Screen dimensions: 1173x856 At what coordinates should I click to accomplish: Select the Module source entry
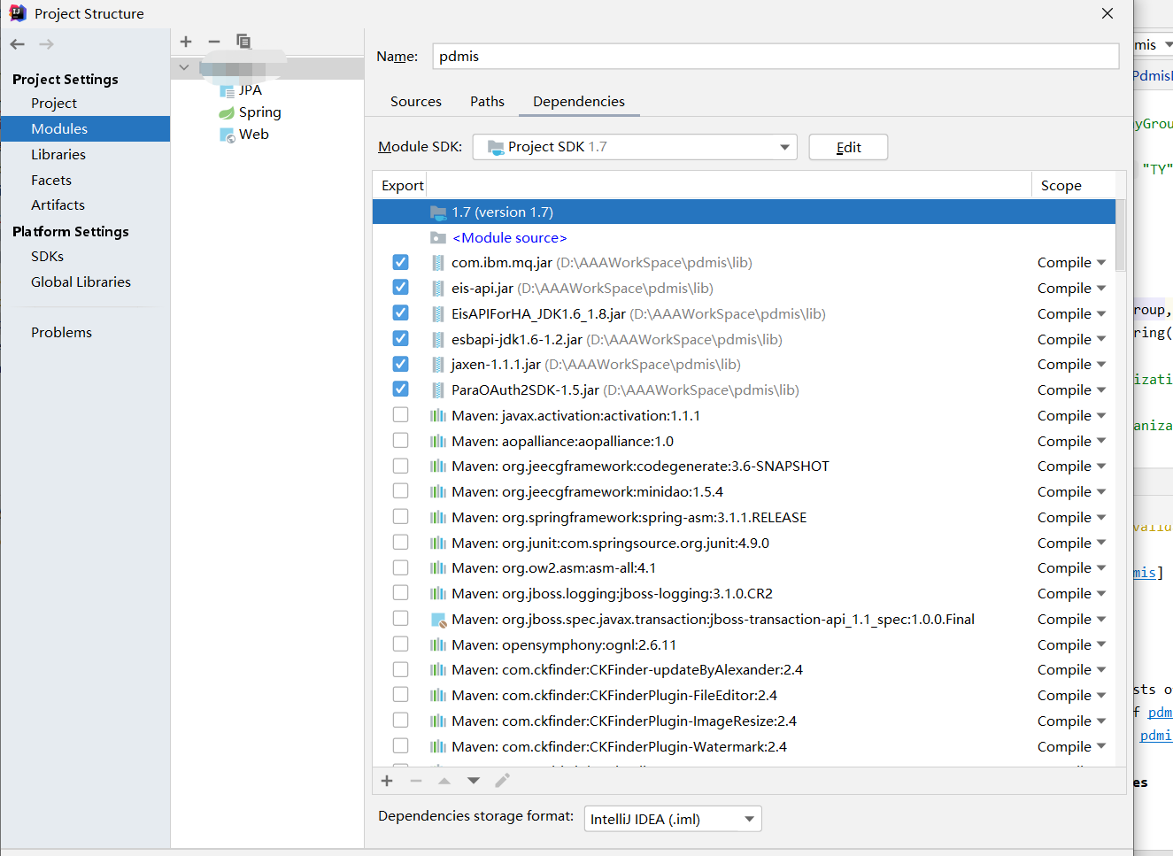pos(744,238)
